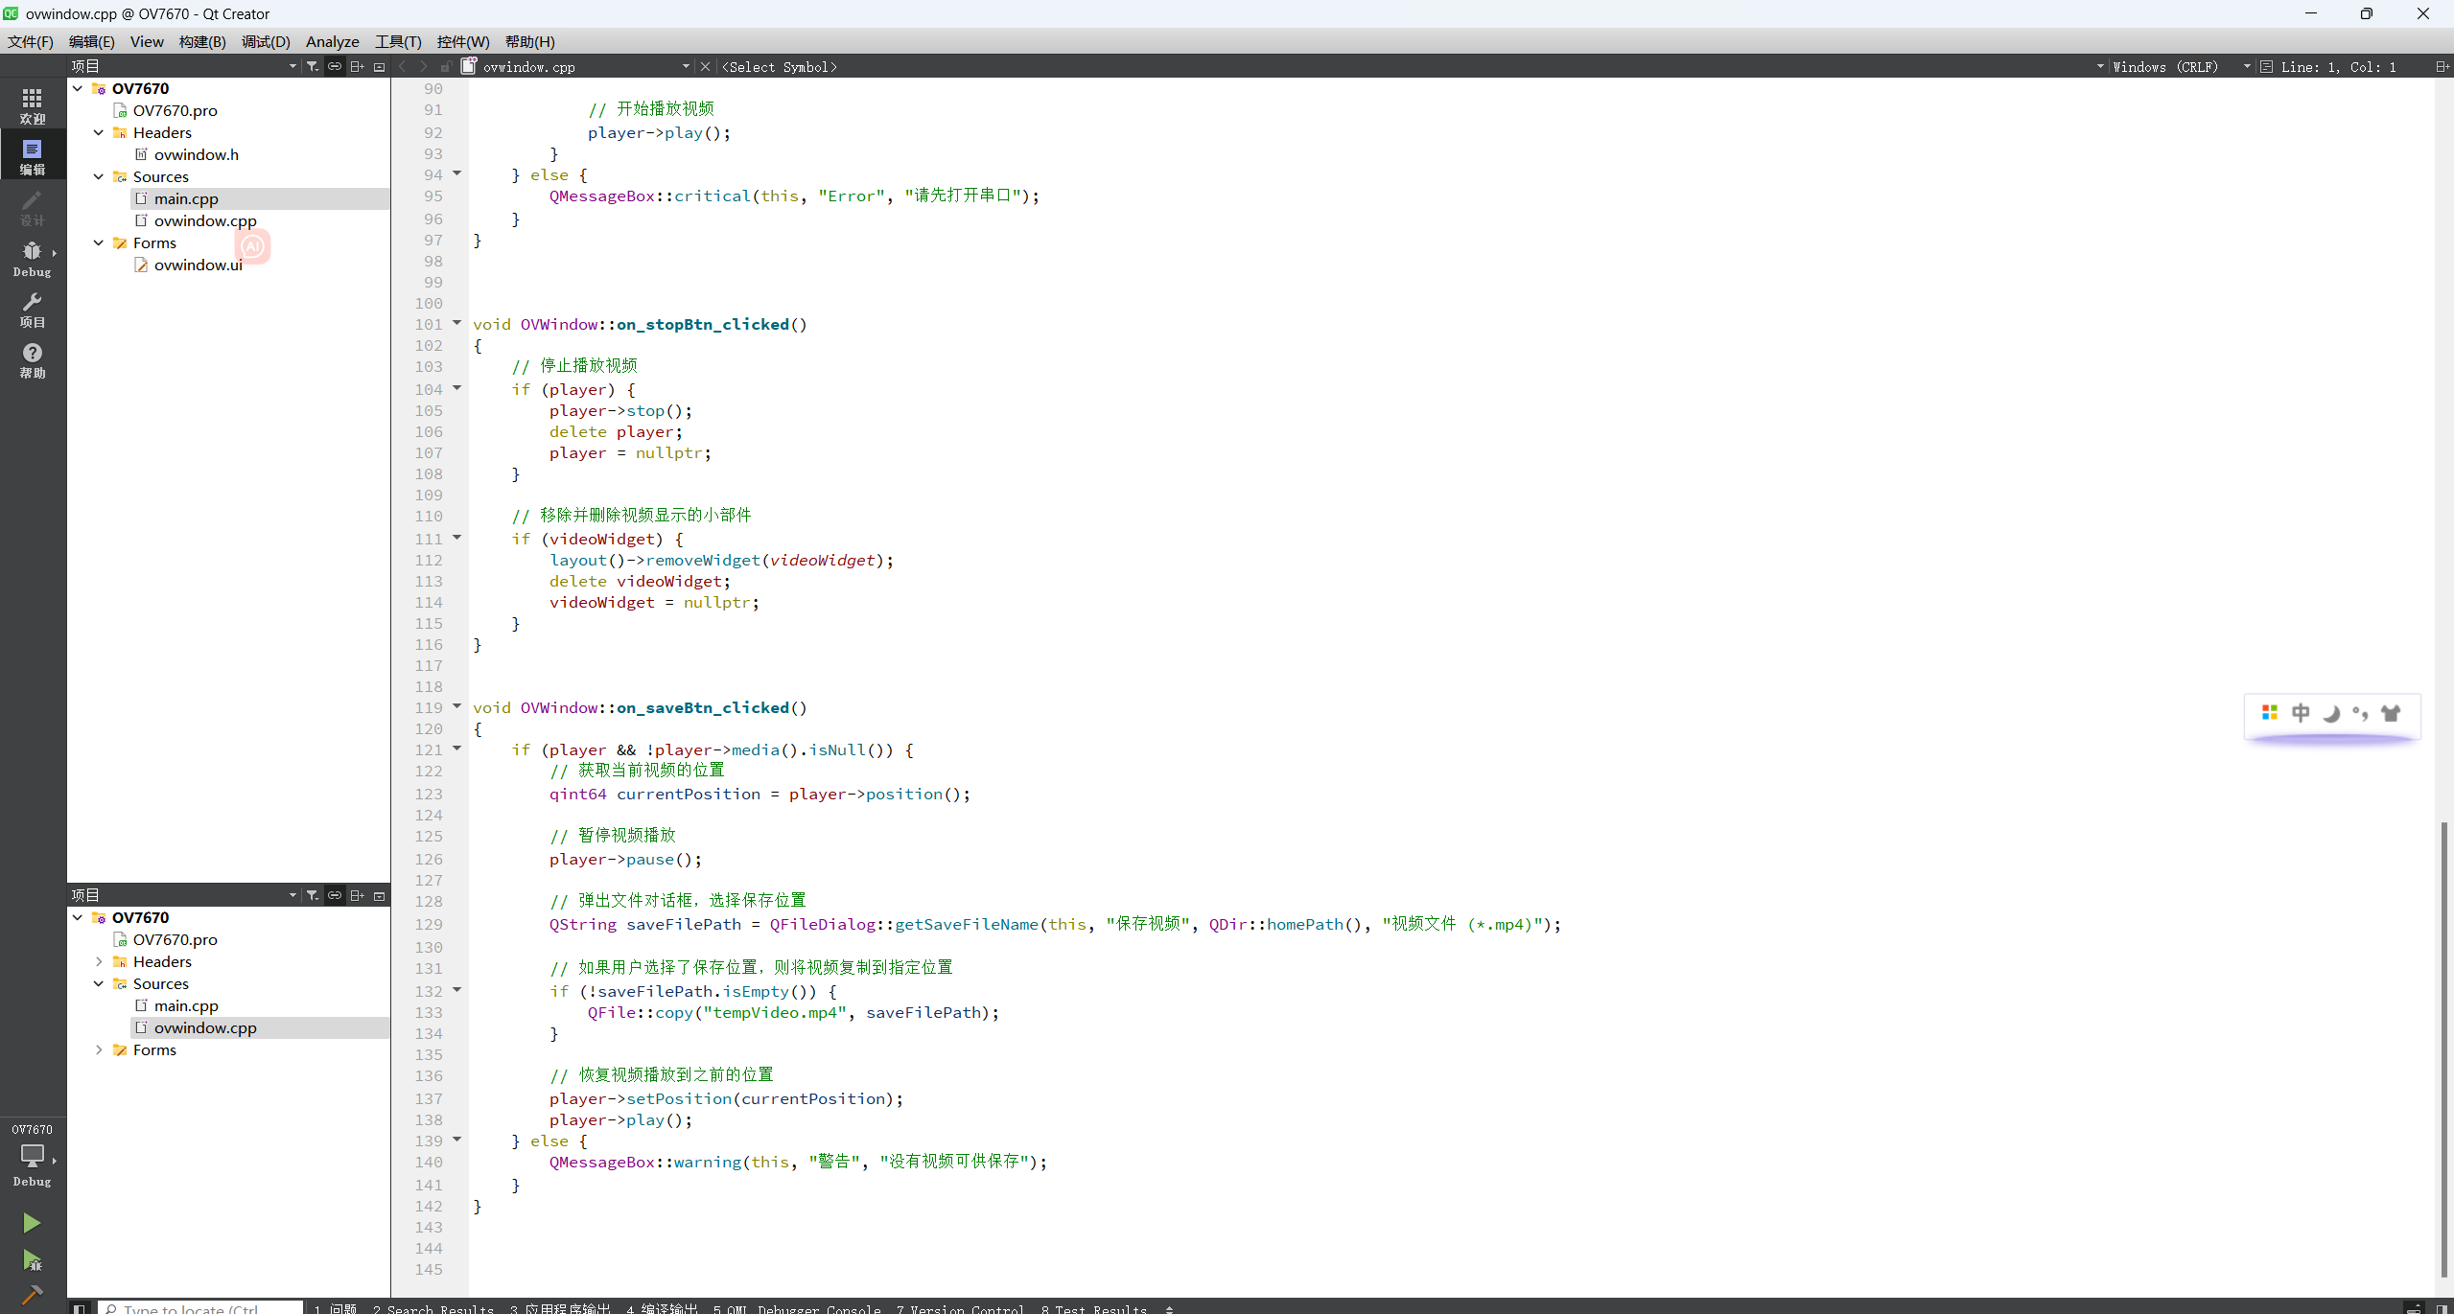Screen dimensions: 2454x1314
Task: Click the Build hammer icon
Action: (32, 1295)
